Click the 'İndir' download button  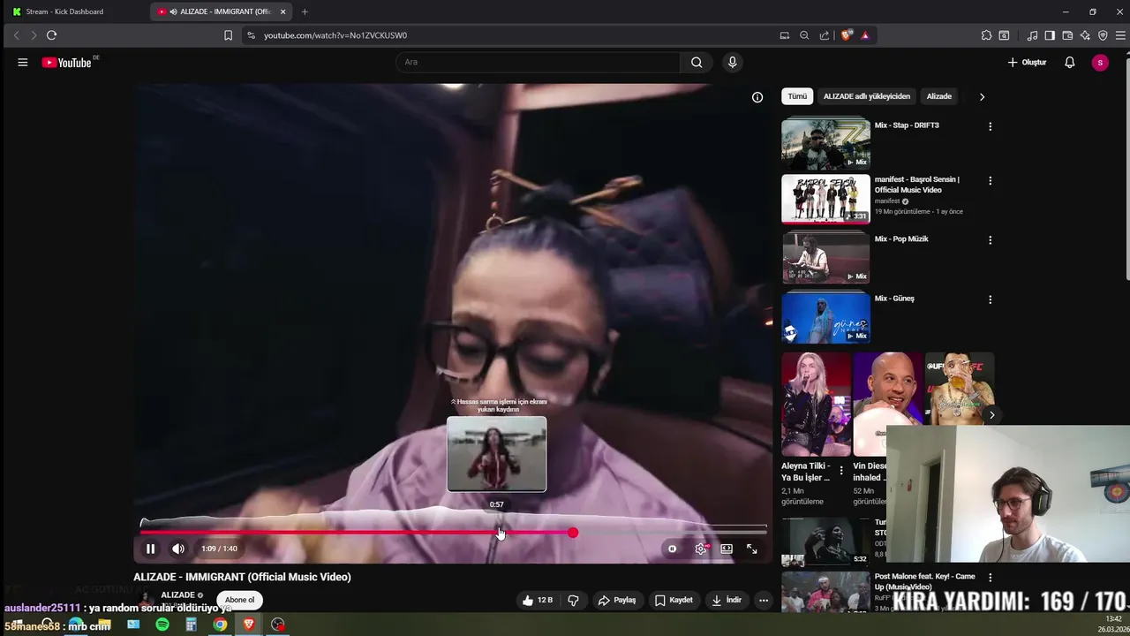point(726,601)
